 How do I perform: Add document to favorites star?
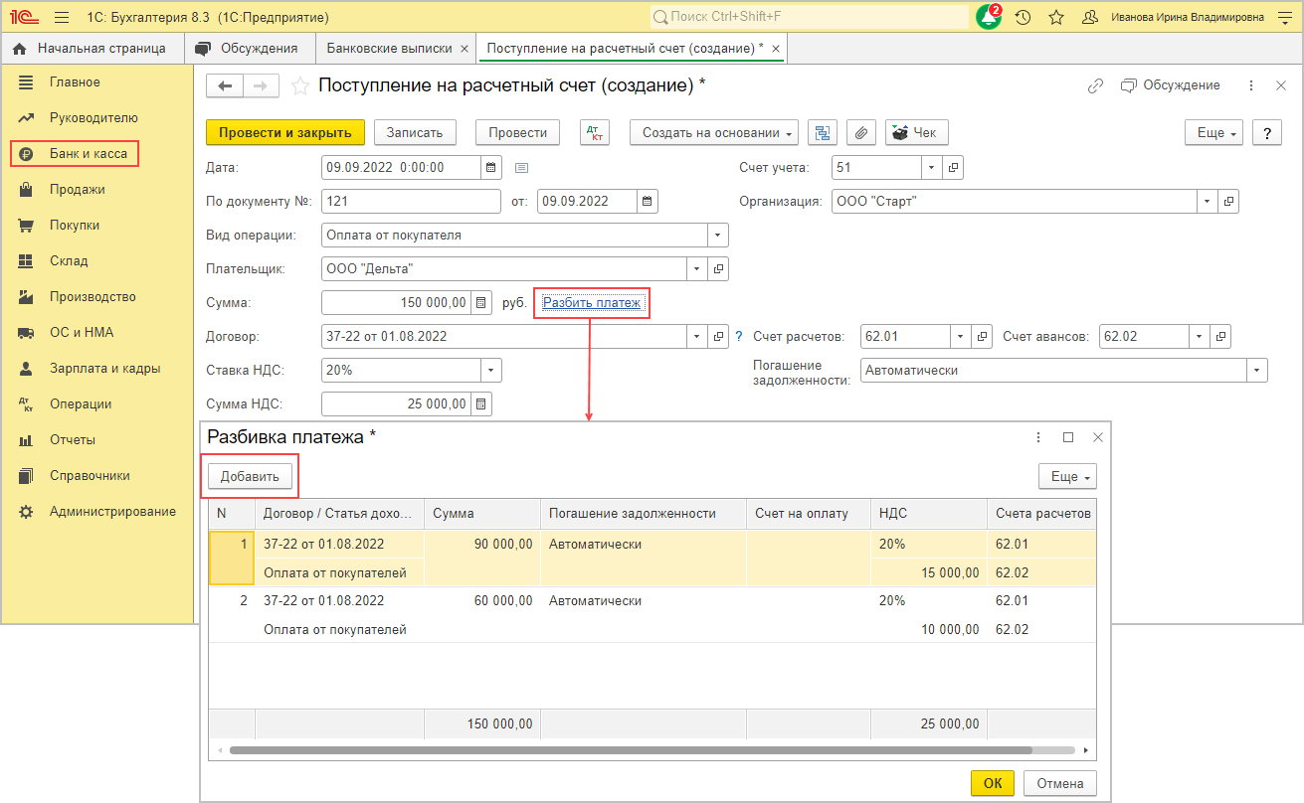(299, 86)
